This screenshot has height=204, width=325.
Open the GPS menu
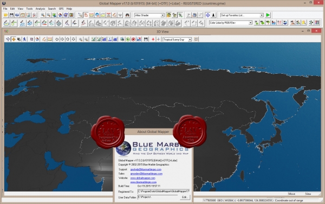[x=61, y=9]
